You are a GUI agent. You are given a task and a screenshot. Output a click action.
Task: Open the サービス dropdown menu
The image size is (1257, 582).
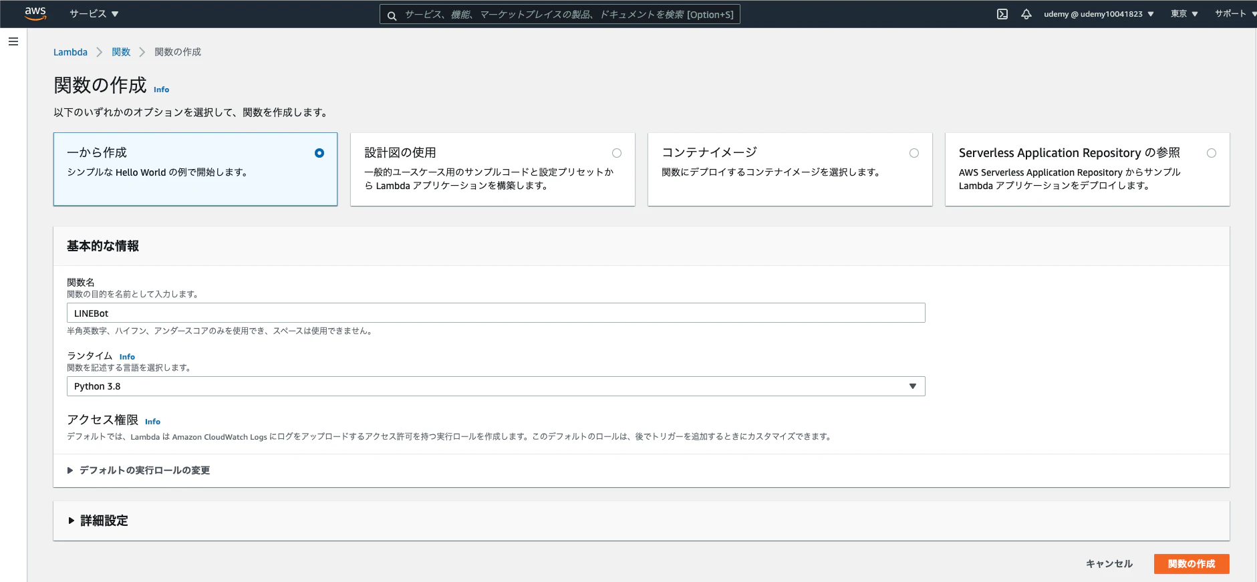(94, 14)
